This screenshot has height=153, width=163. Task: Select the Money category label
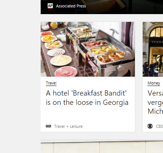coord(154,83)
